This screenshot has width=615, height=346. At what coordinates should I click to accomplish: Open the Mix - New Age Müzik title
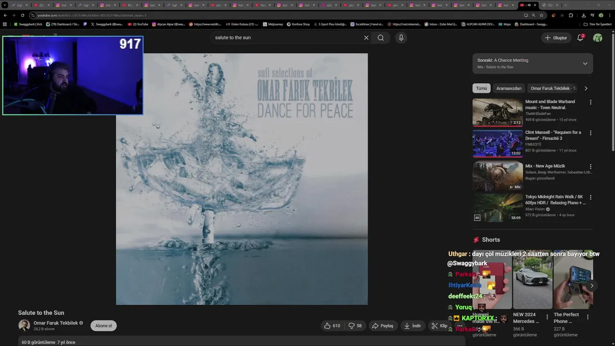click(545, 166)
